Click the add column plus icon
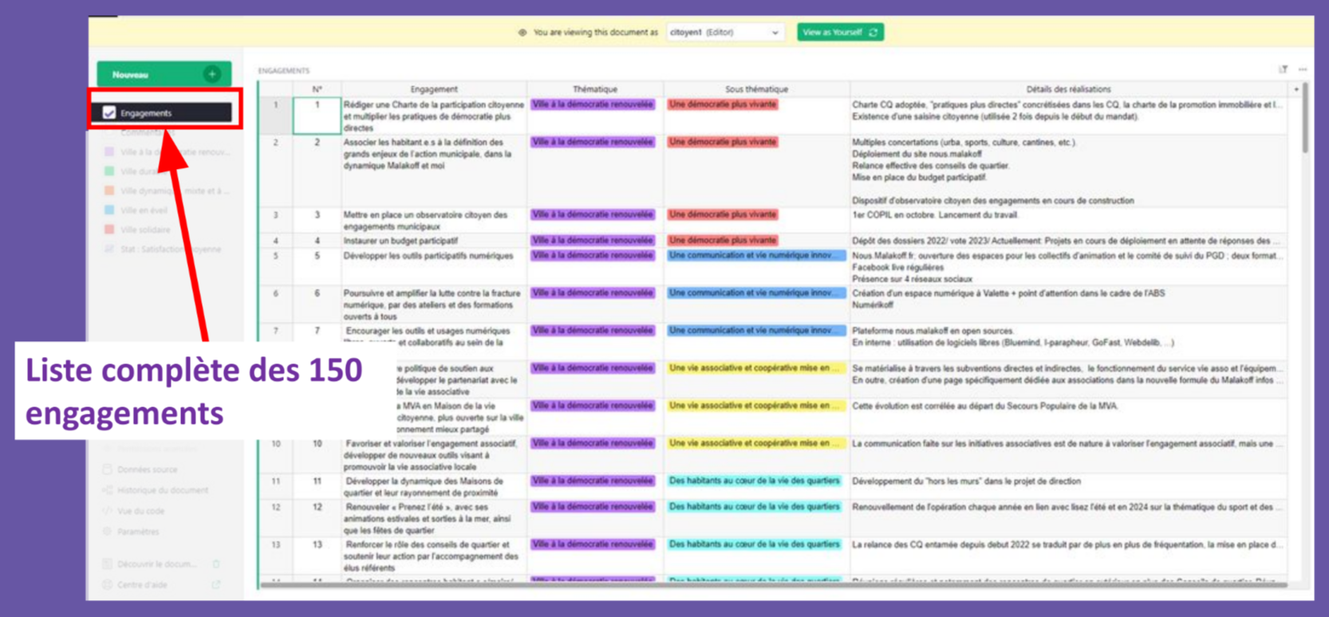Screen dimensions: 1329x617 click(x=1296, y=89)
